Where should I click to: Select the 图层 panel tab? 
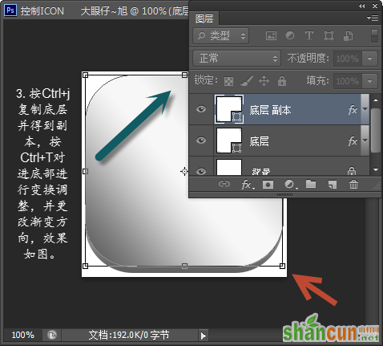[x=204, y=18]
